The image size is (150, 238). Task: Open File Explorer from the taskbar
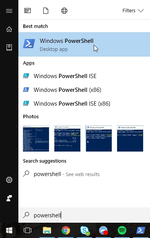click(x=47, y=230)
